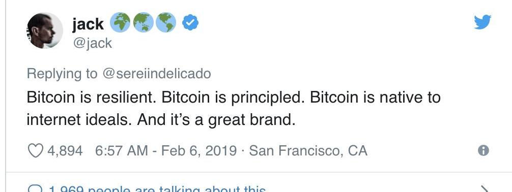Image resolution: width=512 pixels, height=192 pixels.
Task: Open jack's profile avatar photo
Action: click(x=45, y=30)
